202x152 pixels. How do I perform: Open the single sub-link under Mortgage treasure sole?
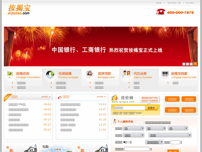click(x=175, y=83)
